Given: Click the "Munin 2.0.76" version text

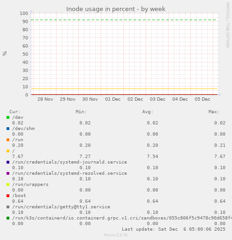Looking at the screenshot, I should pyautogui.click(x=116, y=235).
